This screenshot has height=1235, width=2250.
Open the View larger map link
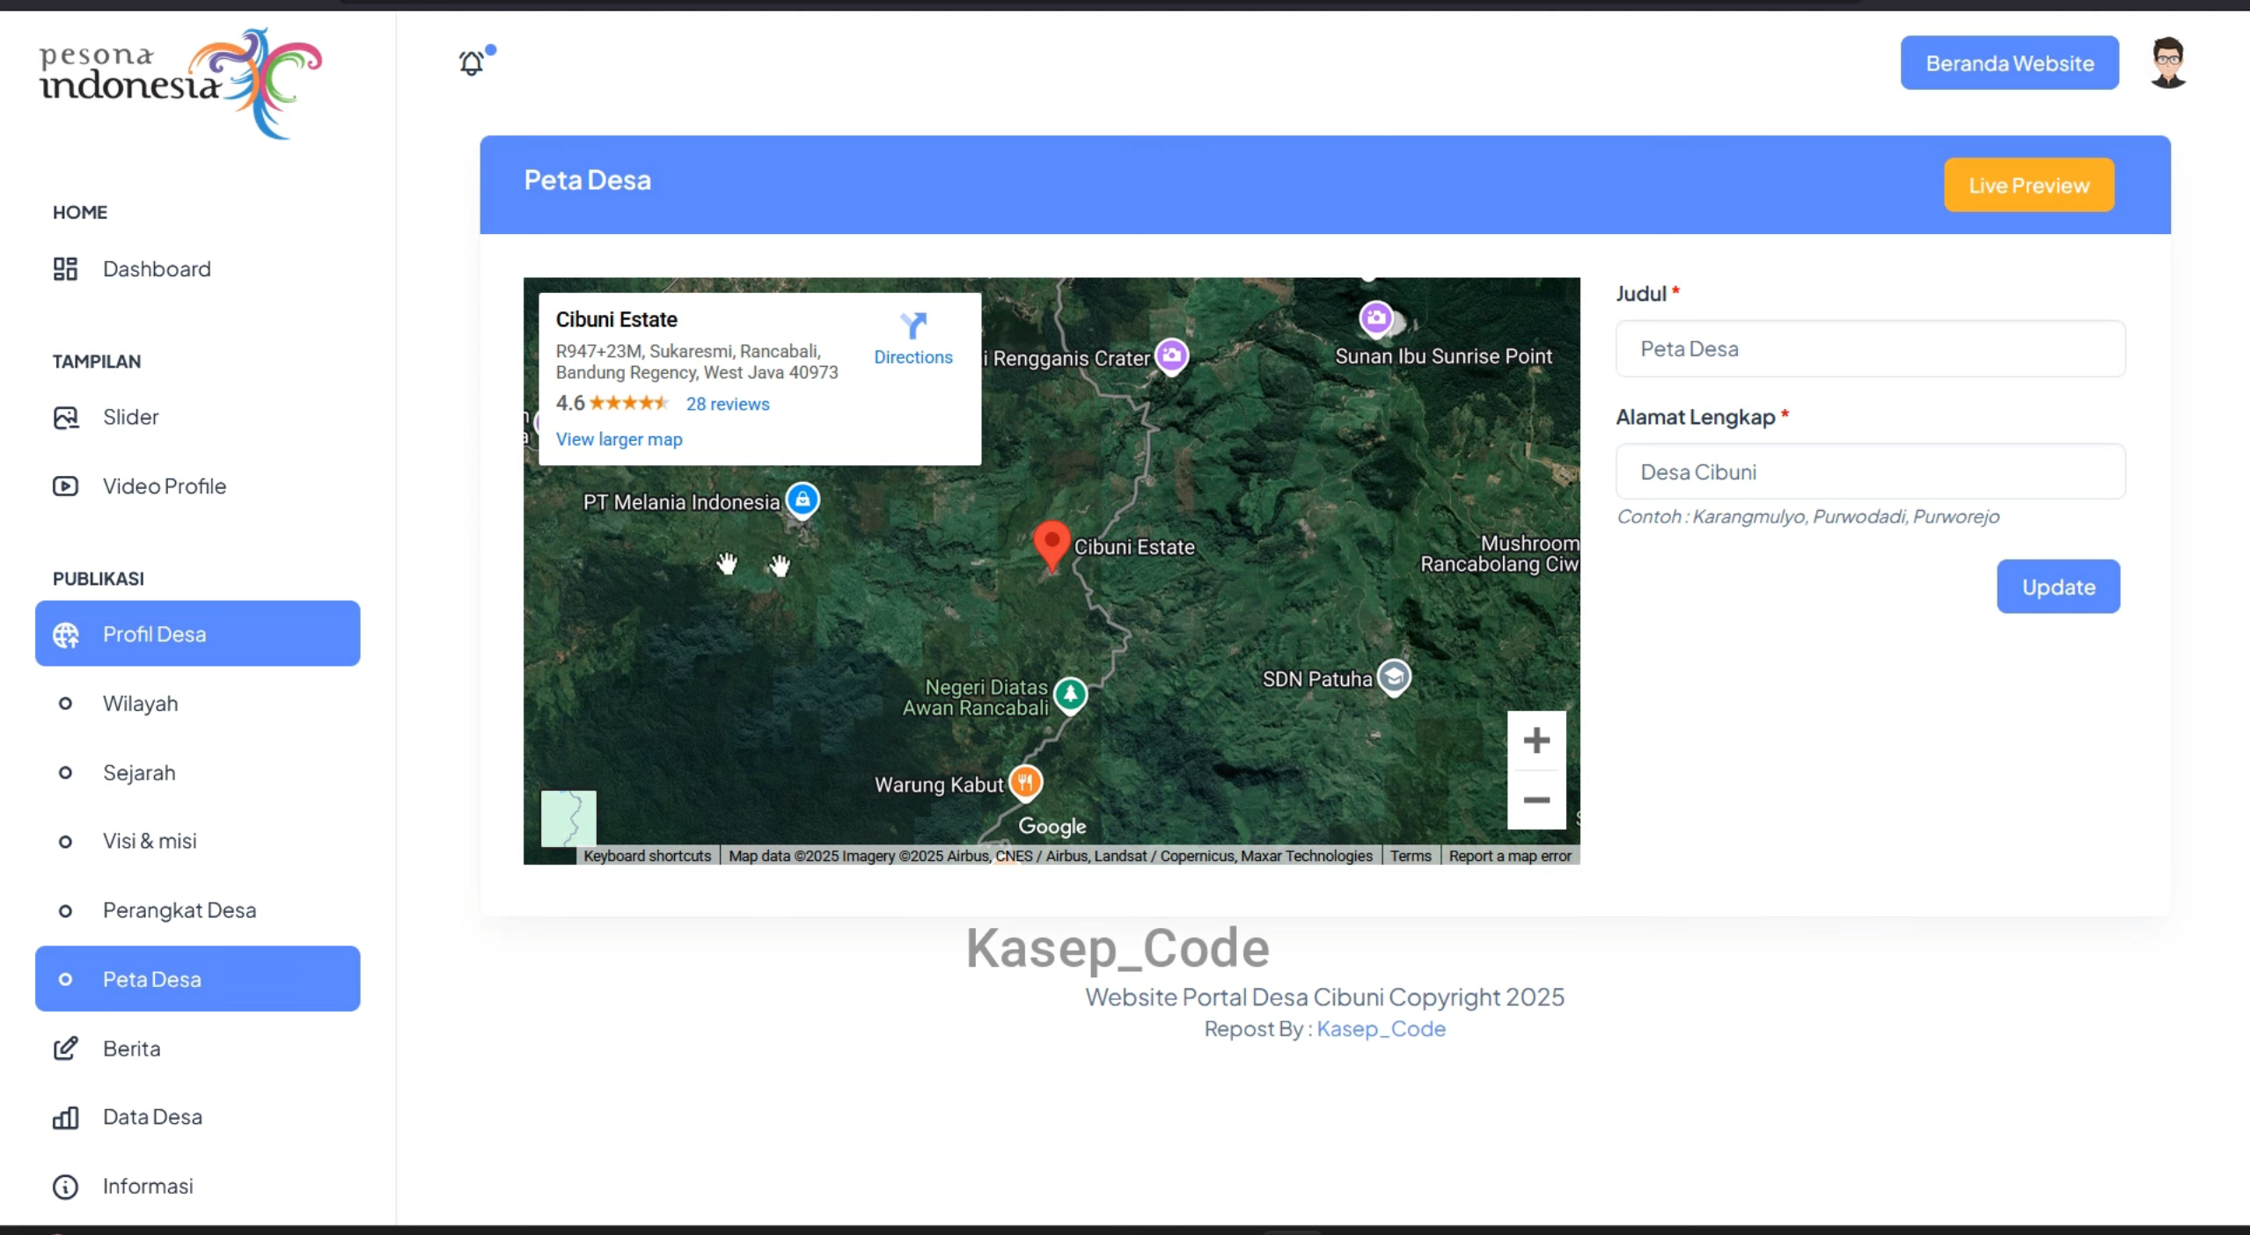pos(619,439)
